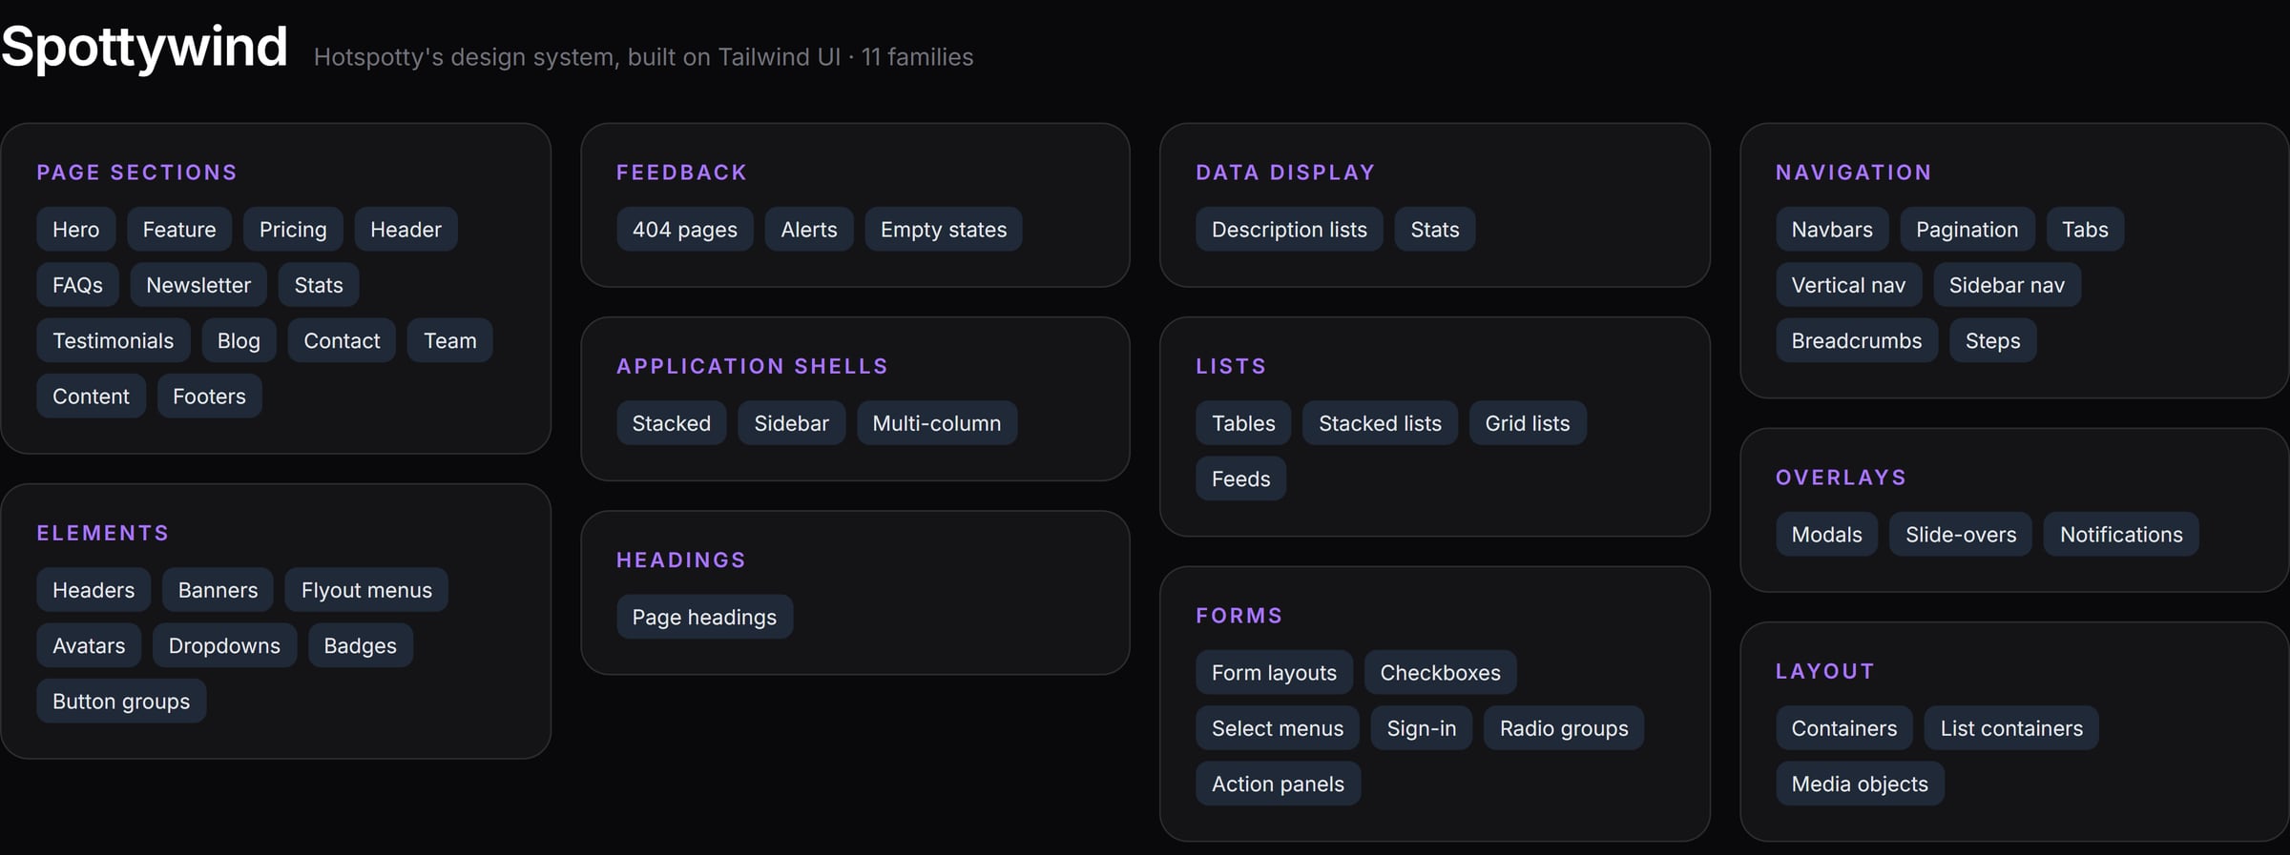Click the Newsletter tag

tap(198, 285)
